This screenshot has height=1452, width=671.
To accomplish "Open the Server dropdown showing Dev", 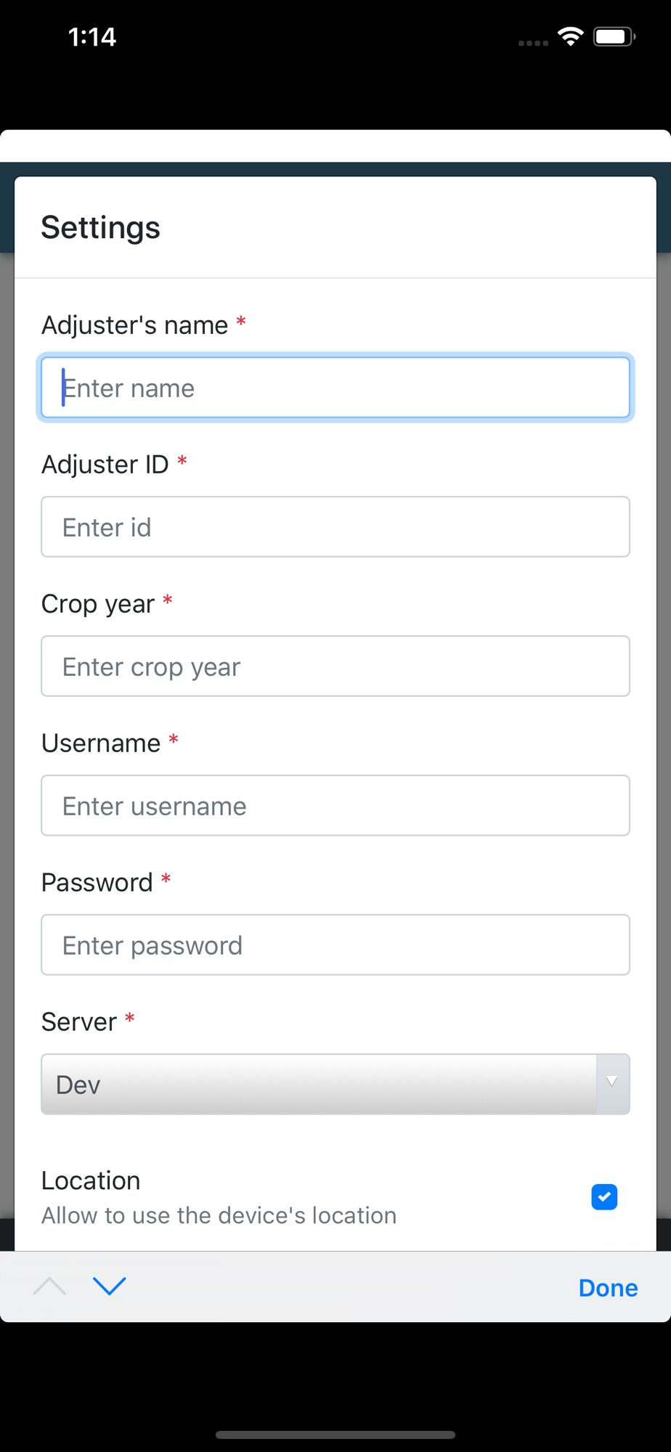I will (335, 1084).
